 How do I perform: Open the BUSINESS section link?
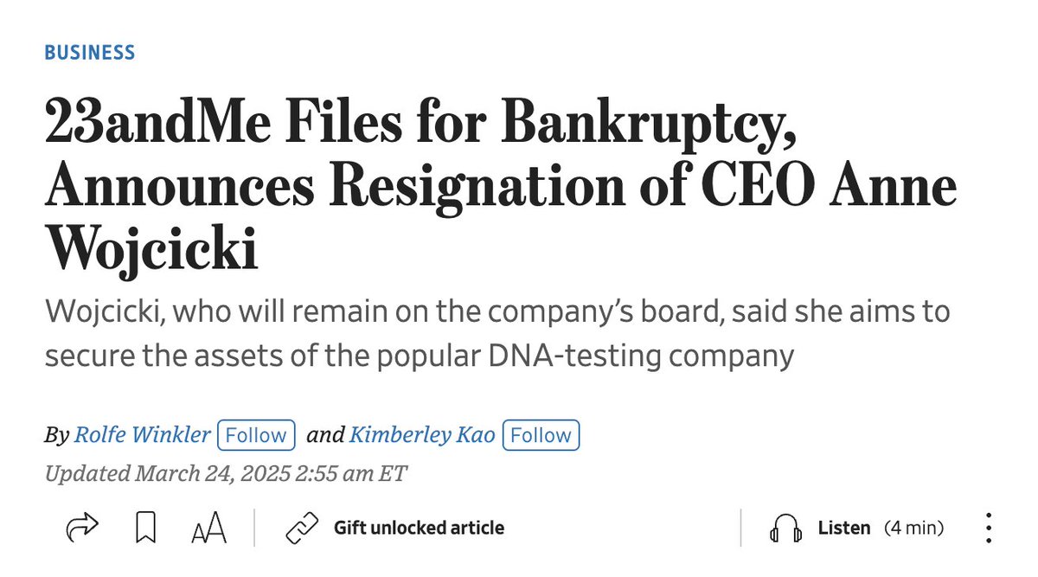(x=90, y=53)
